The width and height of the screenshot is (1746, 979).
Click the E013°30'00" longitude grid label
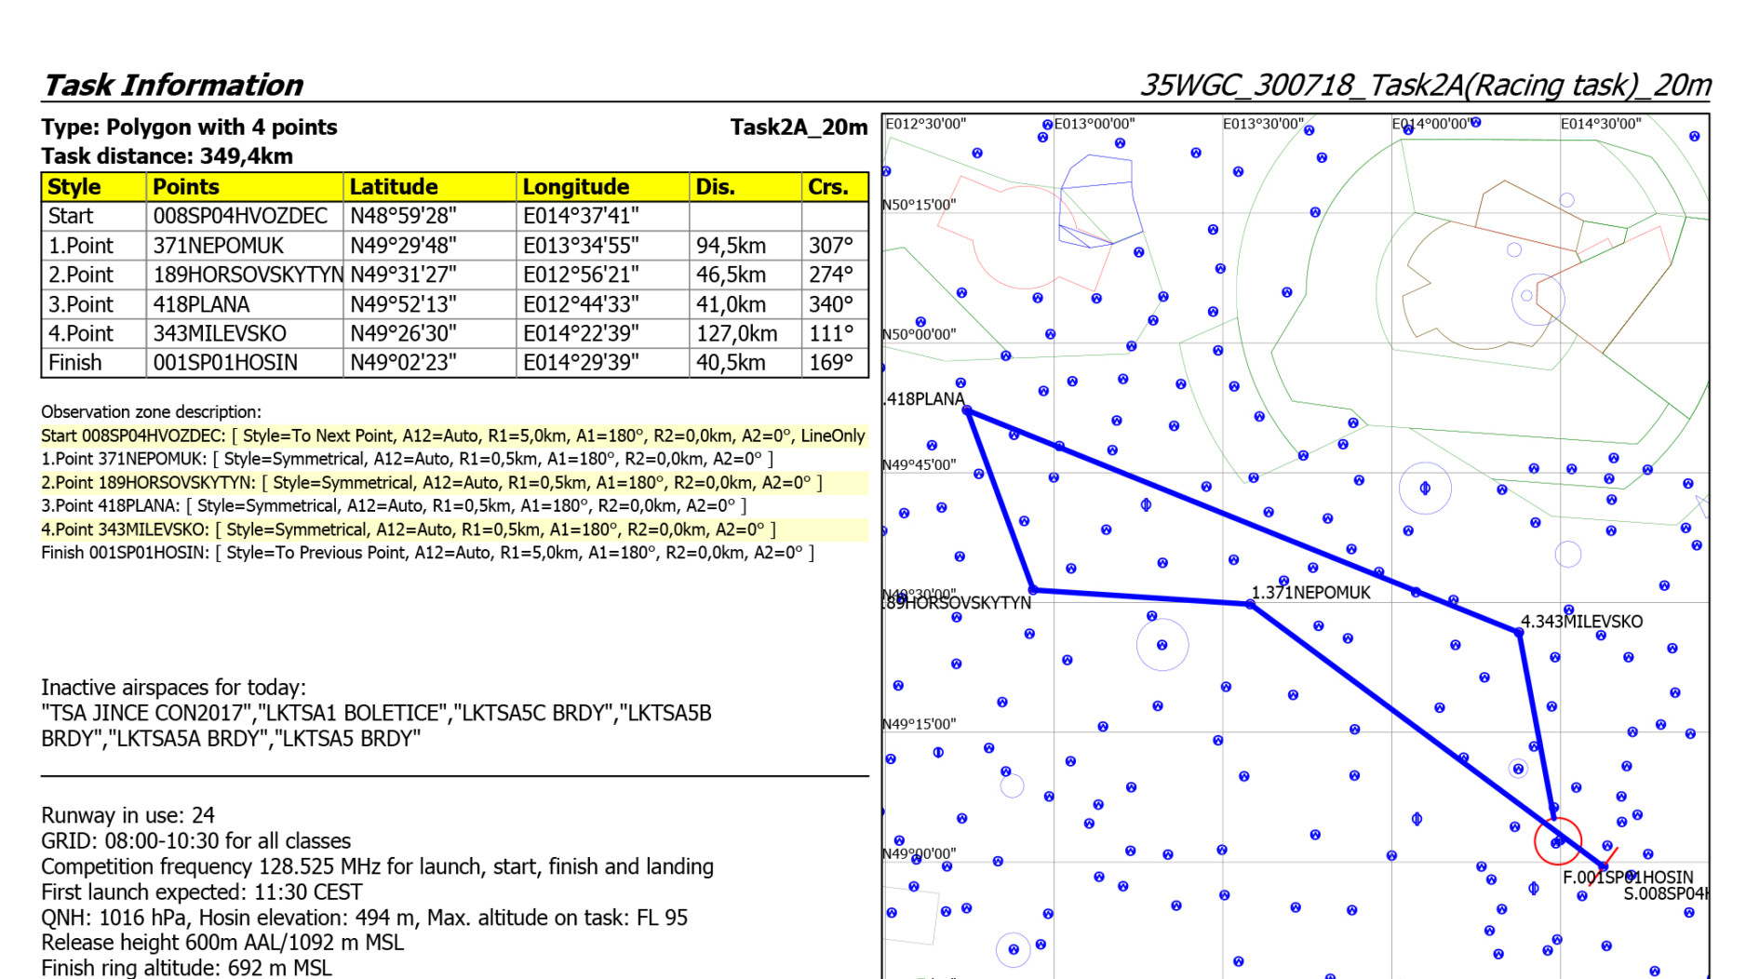tap(1263, 124)
